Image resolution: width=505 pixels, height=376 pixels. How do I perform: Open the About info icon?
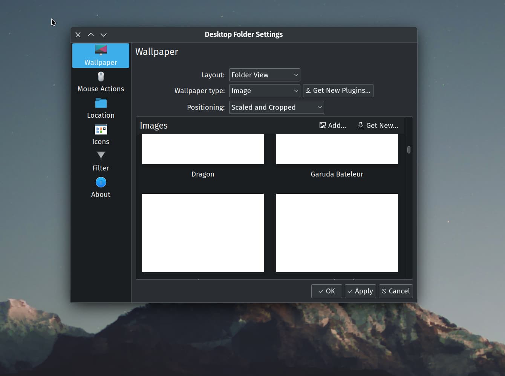pos(101,182)
